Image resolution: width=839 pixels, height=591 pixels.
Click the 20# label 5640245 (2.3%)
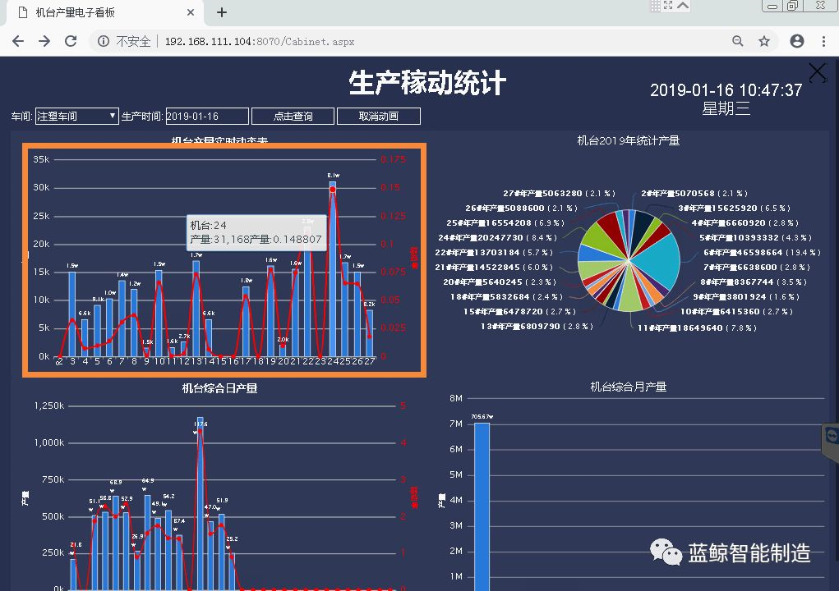[x=500, y=282]
